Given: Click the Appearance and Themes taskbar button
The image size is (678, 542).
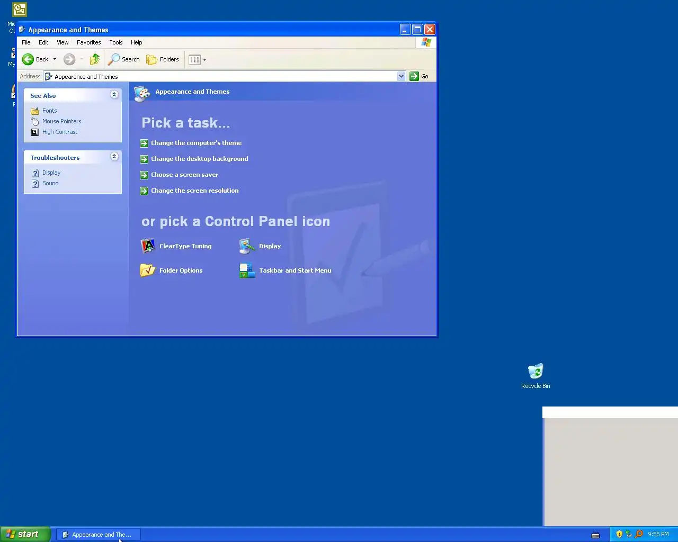Looking at the screenshot, I should [98, 535].
